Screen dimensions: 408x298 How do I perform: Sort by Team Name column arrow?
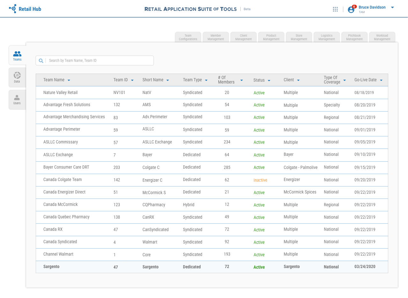[69, 80]
